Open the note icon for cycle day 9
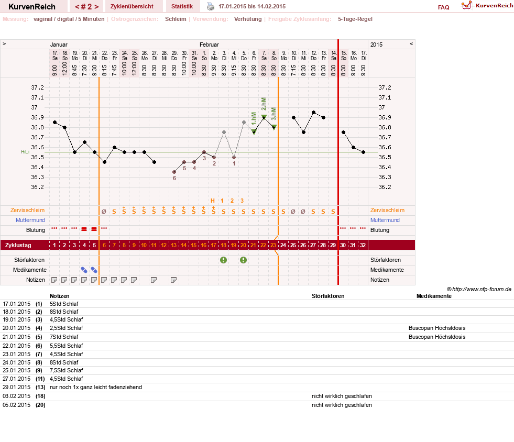The image size is (514, 442). pos(134,280)
